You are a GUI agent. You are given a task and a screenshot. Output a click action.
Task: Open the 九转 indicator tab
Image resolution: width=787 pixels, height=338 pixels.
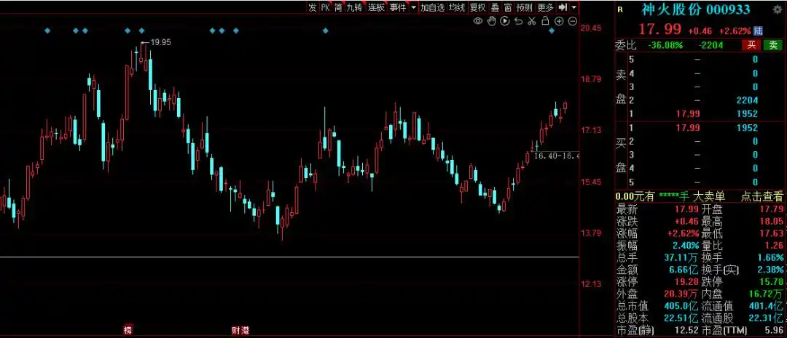click(354, 7)
